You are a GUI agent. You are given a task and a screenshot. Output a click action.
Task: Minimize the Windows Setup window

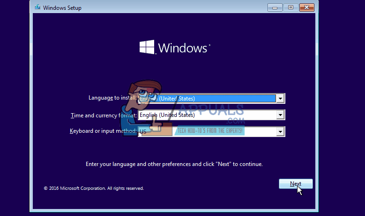pos(275,7)
